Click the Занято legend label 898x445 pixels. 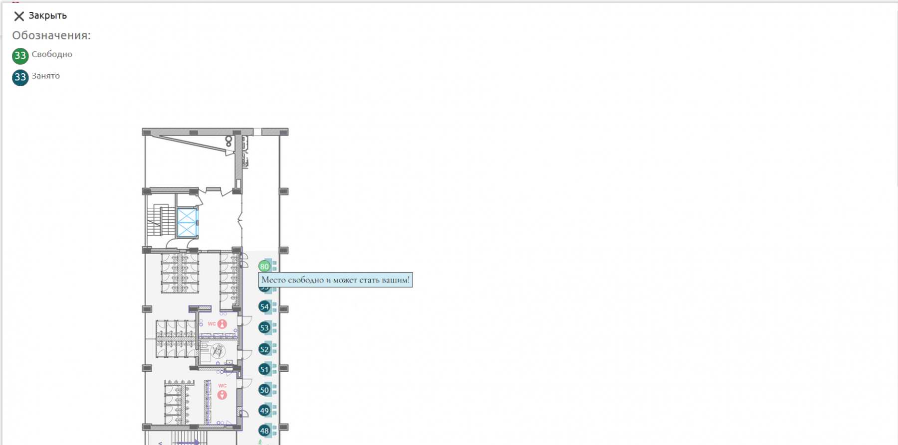click(46, 76)
